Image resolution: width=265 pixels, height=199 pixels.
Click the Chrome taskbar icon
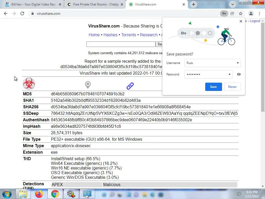55,194
